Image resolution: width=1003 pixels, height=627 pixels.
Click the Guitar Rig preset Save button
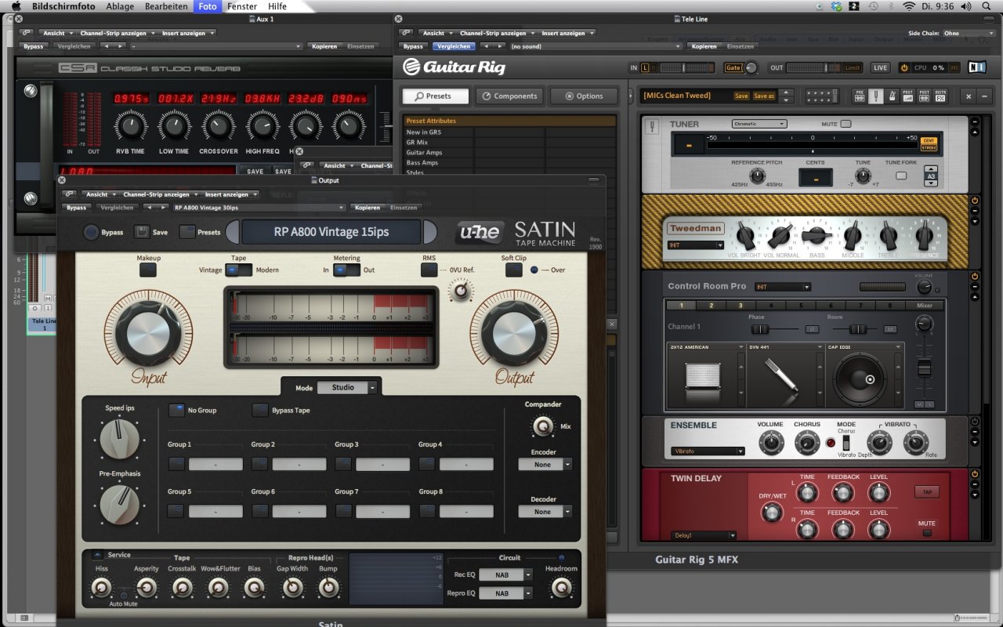[x=741, y=96]
